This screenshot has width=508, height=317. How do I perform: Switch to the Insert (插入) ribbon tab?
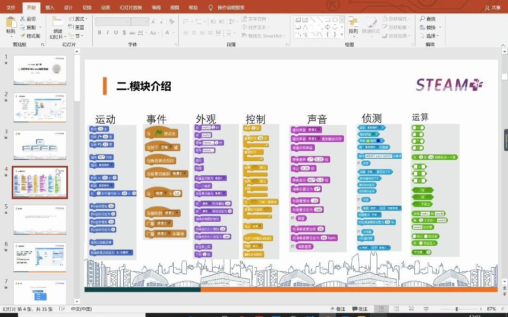click(x=50, y=8)
